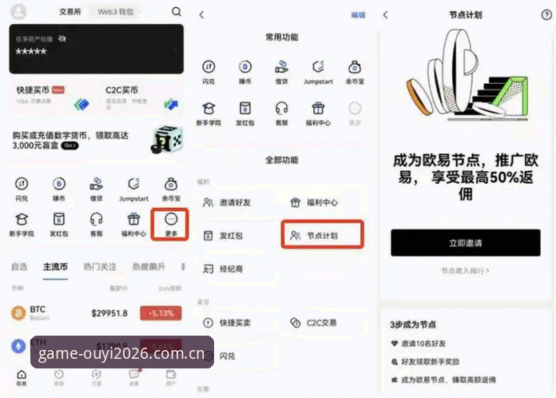Switch to the Web3 钱包 tab

click(x=116, y=12)
